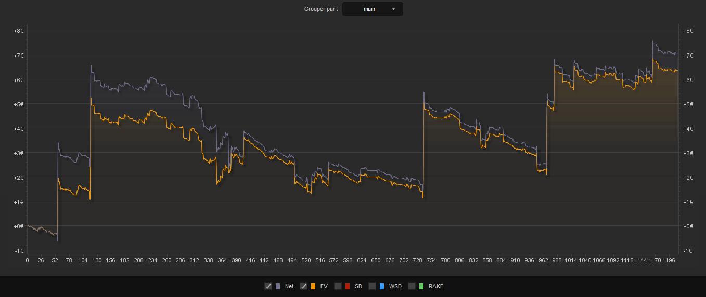Enable the RAKE series checkbox
The height and width of the screenshot is (297, 706).
click(x=412, y=286)
